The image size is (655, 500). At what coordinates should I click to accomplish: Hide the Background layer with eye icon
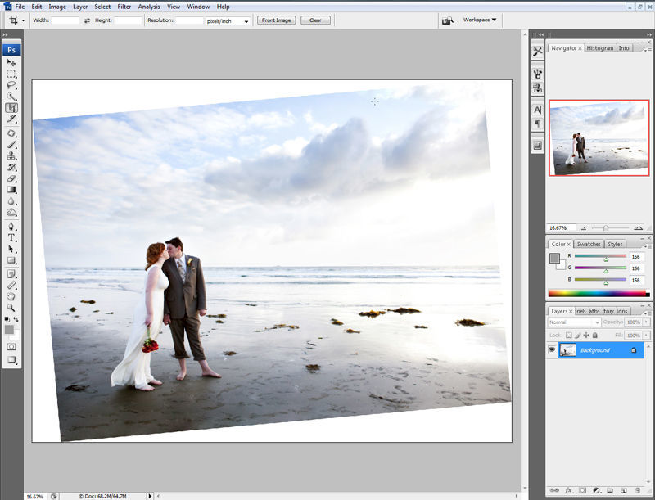click(x=553, y=350)
